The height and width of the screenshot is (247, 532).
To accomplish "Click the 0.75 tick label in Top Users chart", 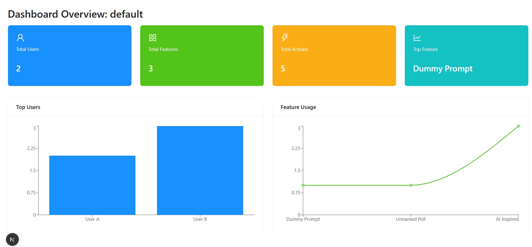I will tap(31, 193).
